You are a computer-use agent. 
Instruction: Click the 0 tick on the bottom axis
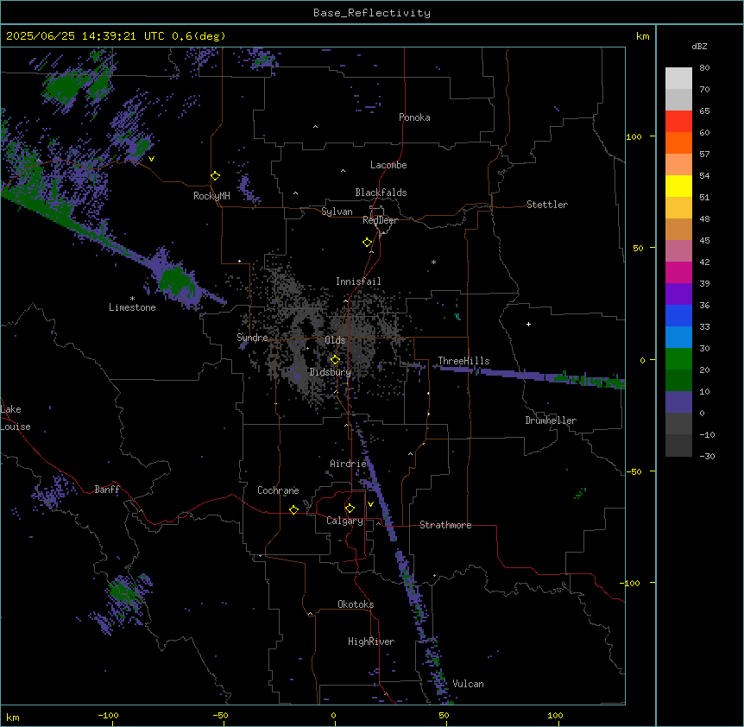333,716
